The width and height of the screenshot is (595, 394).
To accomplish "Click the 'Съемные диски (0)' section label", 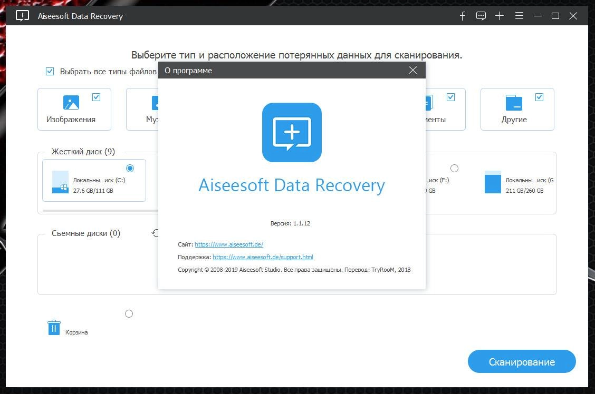I will pyautogui.click(x=86, y=233).
